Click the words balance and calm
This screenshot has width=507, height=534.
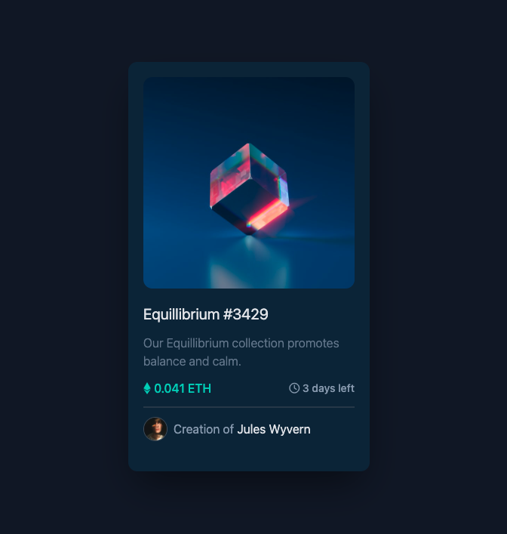coord(192,361)
